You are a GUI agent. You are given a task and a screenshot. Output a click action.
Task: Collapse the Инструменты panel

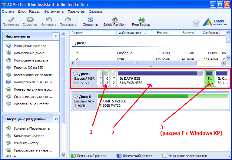click(x=56, y=36)
